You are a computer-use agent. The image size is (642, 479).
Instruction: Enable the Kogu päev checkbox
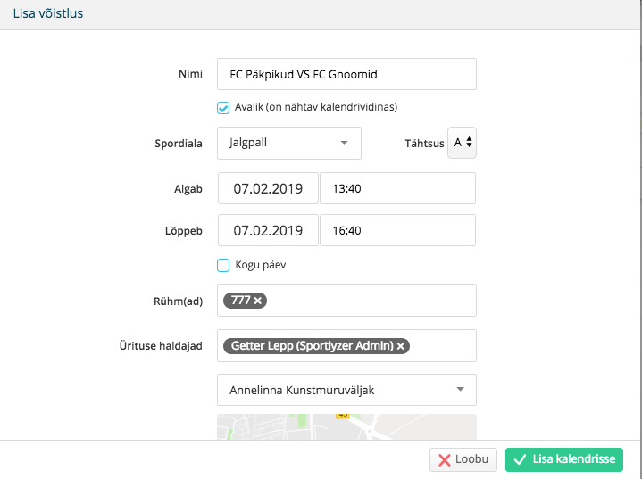pyautogui.click(x=223, y=265)
